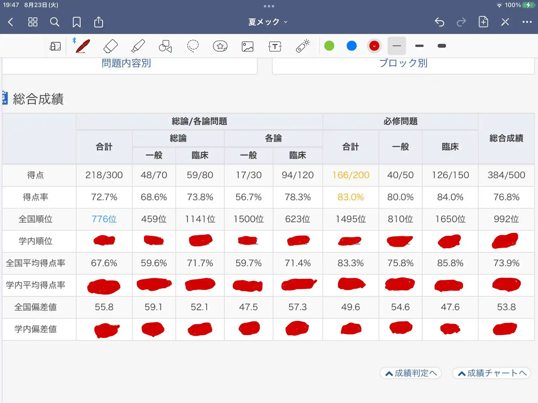
Task: Jump to 成績チャートへ link
Action: coord(492,373)
